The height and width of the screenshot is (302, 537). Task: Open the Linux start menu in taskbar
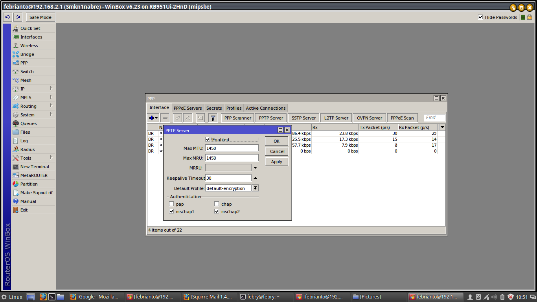(12, 297)
